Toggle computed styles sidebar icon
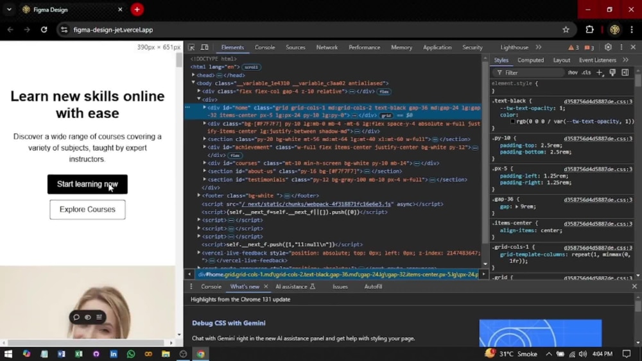642x361 pixels. pos(625,72)
